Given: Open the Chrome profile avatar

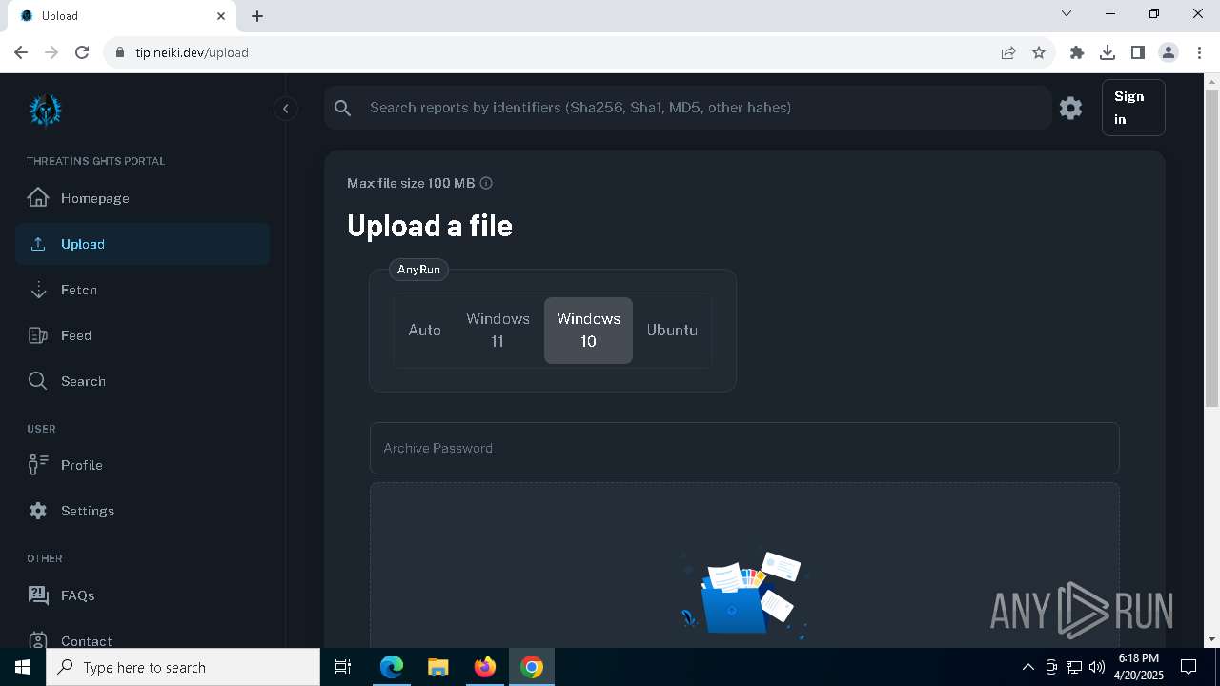Looking at the screenshot, I should click(1169, 52).
